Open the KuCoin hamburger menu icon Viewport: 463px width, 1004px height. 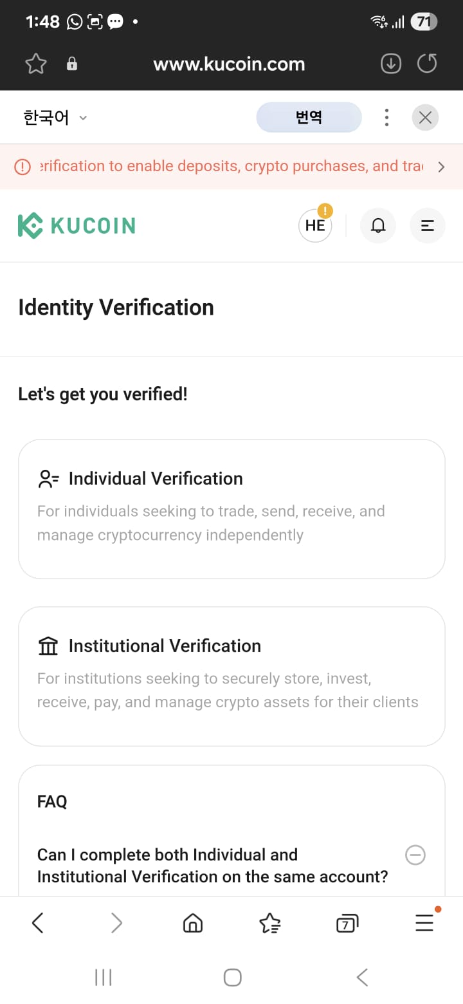pyautogui.click(x=427, y=225)
